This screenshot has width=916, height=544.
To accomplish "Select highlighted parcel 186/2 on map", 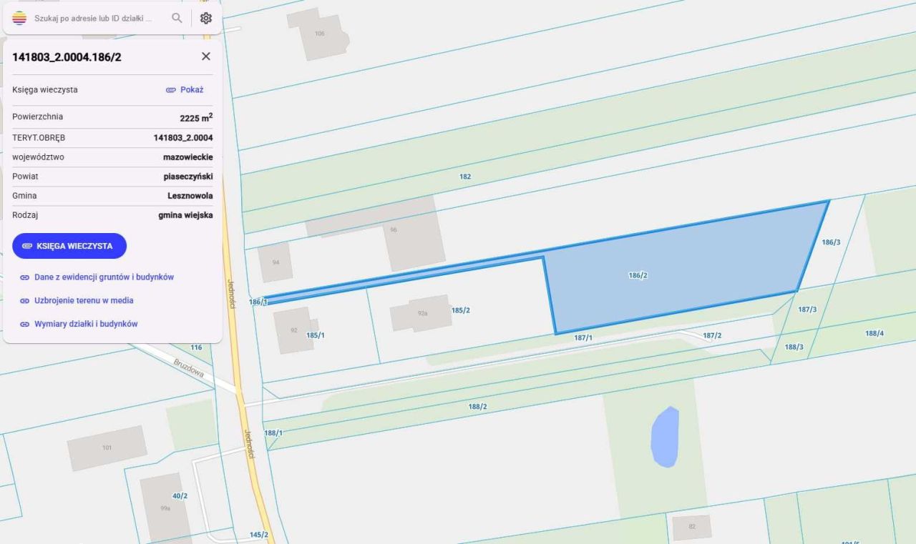I will pyautogui.click(x=638, y=275).
